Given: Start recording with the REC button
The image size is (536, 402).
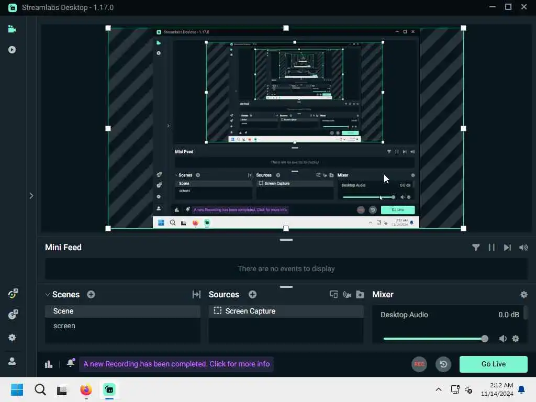Looking at the screenshot, I should [x=419, y=364].
